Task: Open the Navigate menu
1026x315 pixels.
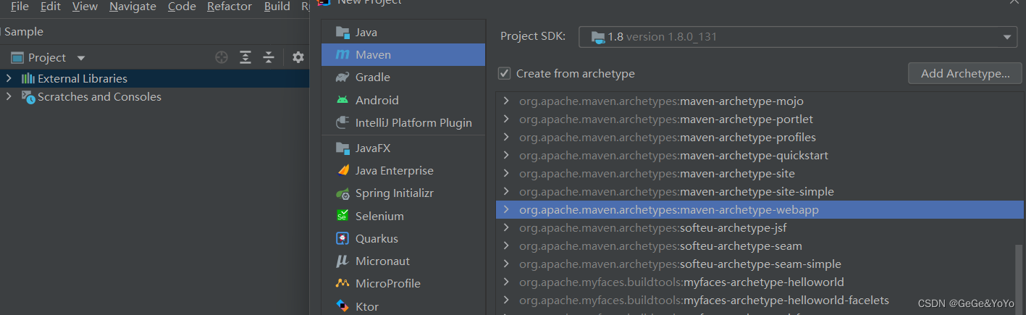Action: click(133, 7)
